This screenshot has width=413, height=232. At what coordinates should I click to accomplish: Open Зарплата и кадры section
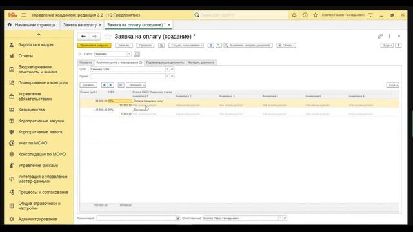coord(36,44)
